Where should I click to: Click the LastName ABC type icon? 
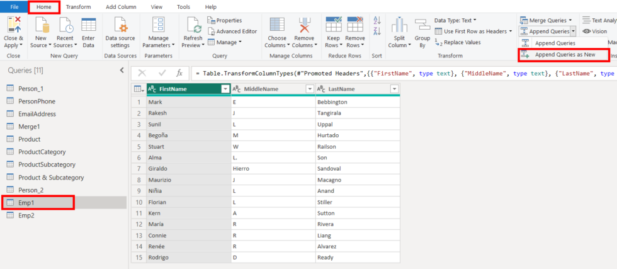click(320, 89)
